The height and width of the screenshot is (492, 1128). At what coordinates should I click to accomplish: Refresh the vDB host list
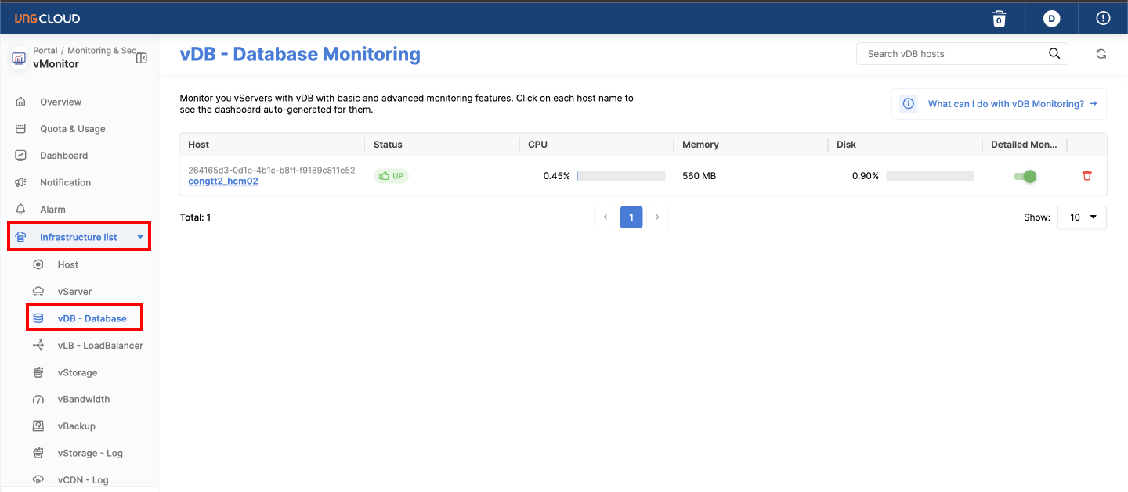click(x=1101, y=54)
